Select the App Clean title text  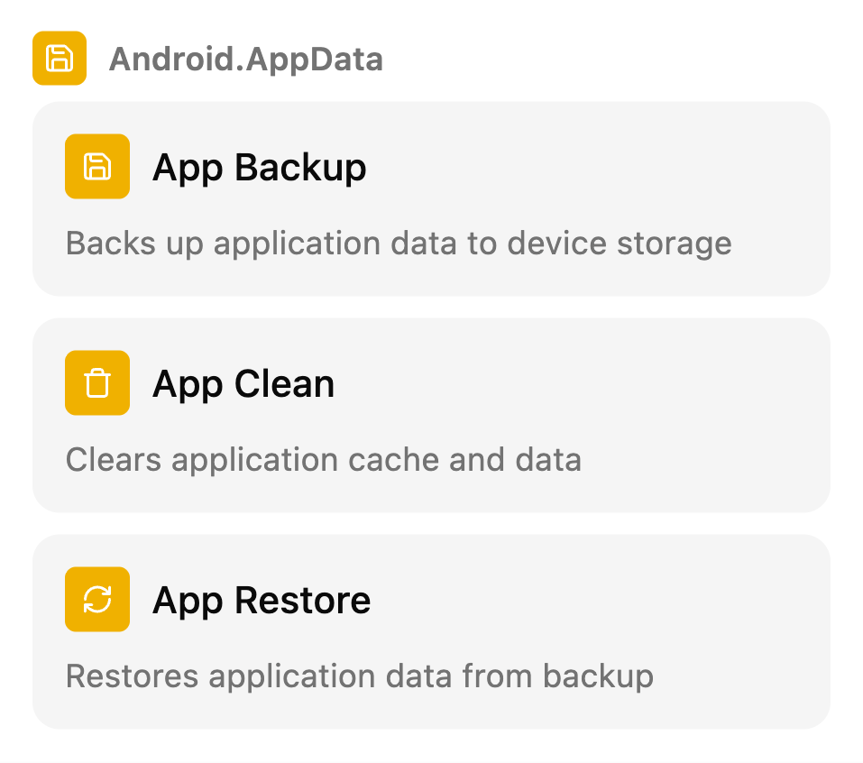pos(243,383)
